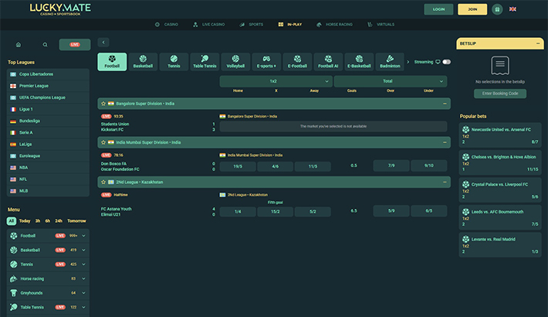Image resolution: width=548 pixels, height=317 pixels.
Task: Change language via UK flag icon
Action: click(x=512, y=9)
